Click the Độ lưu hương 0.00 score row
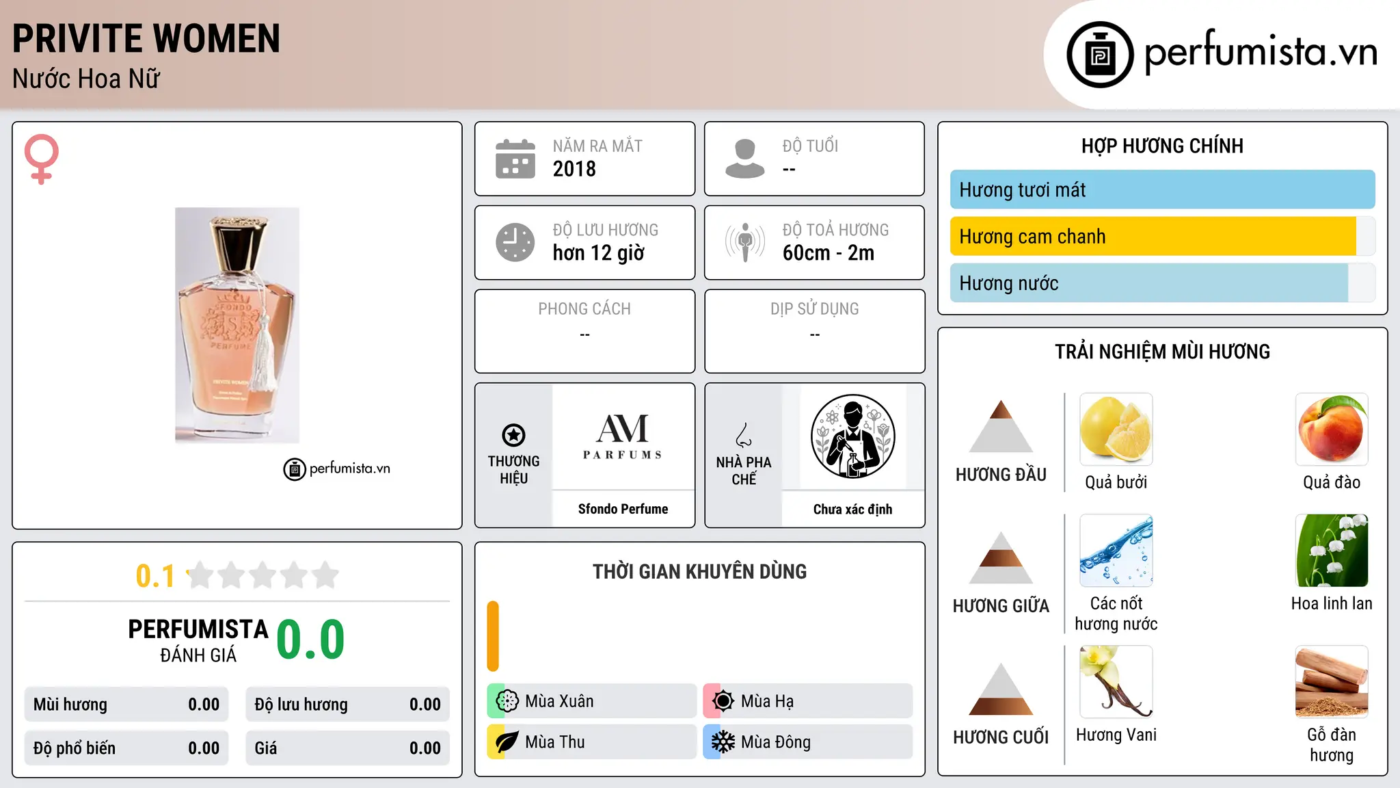This screenshot has width=1400, height=788. [347, 705]
